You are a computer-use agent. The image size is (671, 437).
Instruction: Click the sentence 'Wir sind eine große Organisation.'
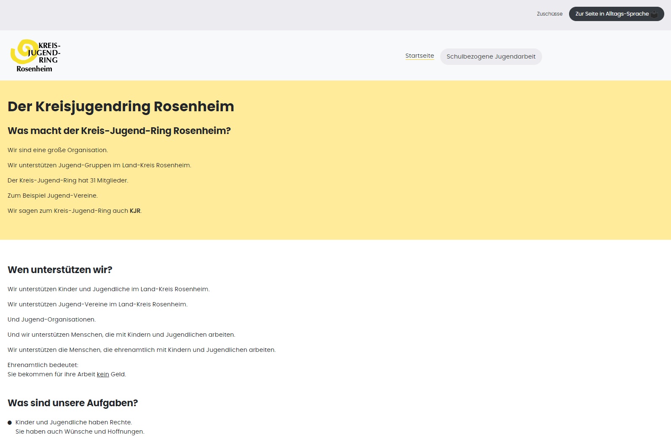click(58, 150)
